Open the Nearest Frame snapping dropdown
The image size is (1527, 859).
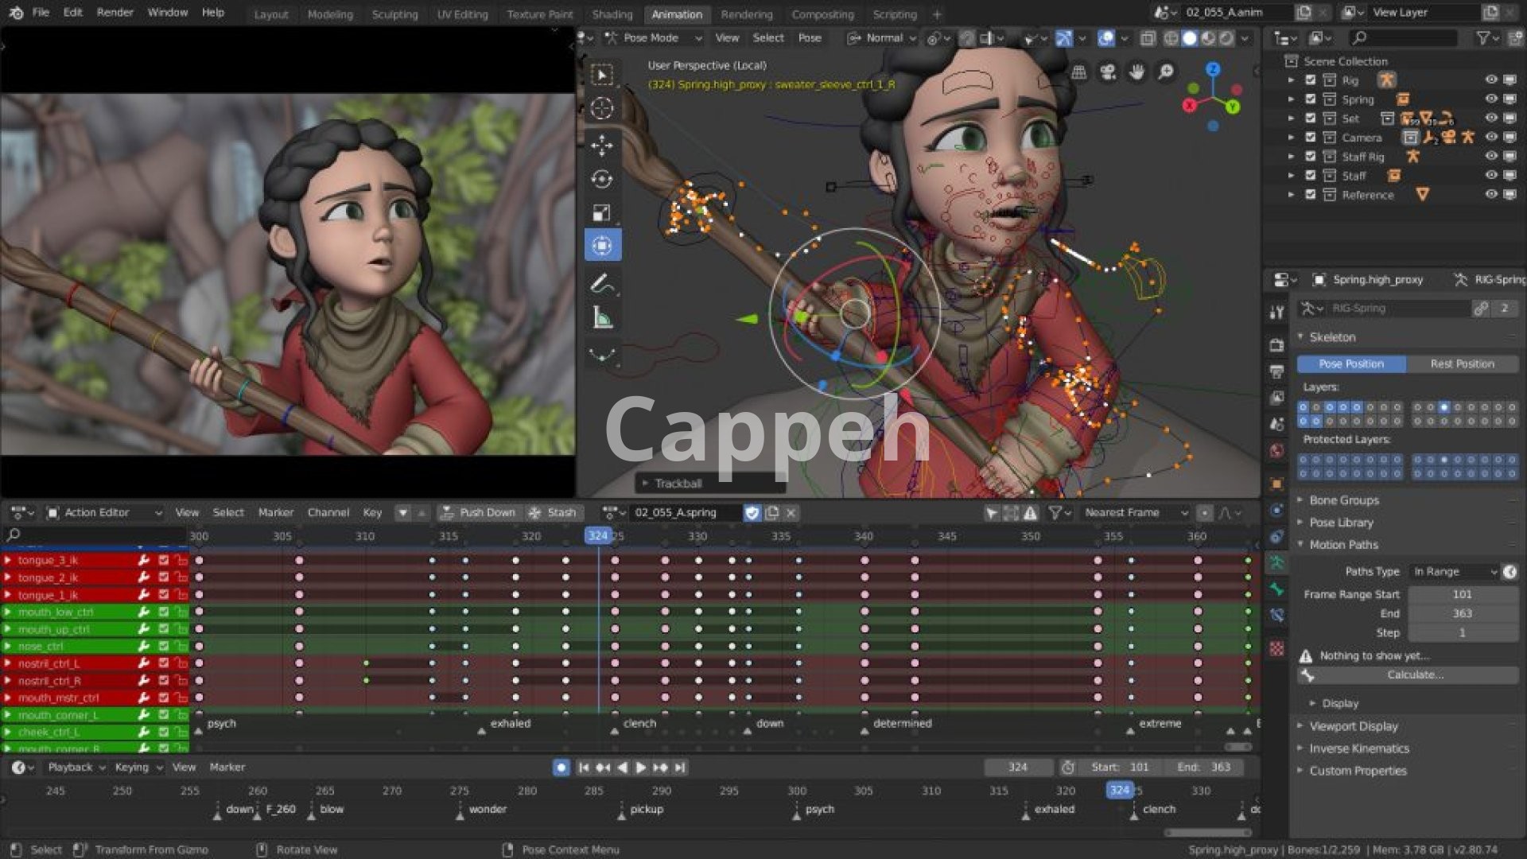click(1133, 513)
